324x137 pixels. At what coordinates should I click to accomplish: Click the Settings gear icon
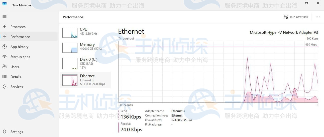(x=4, y=131)
